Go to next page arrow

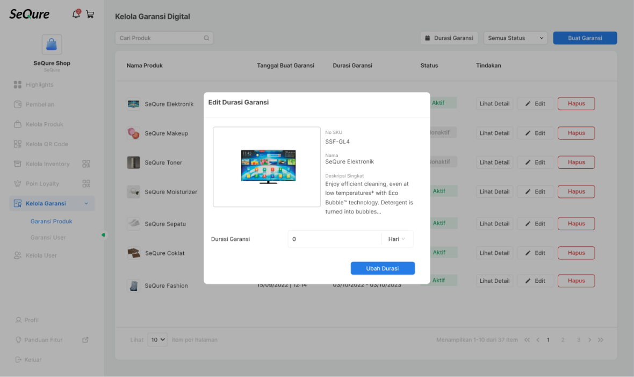click(x=589, y=340)
